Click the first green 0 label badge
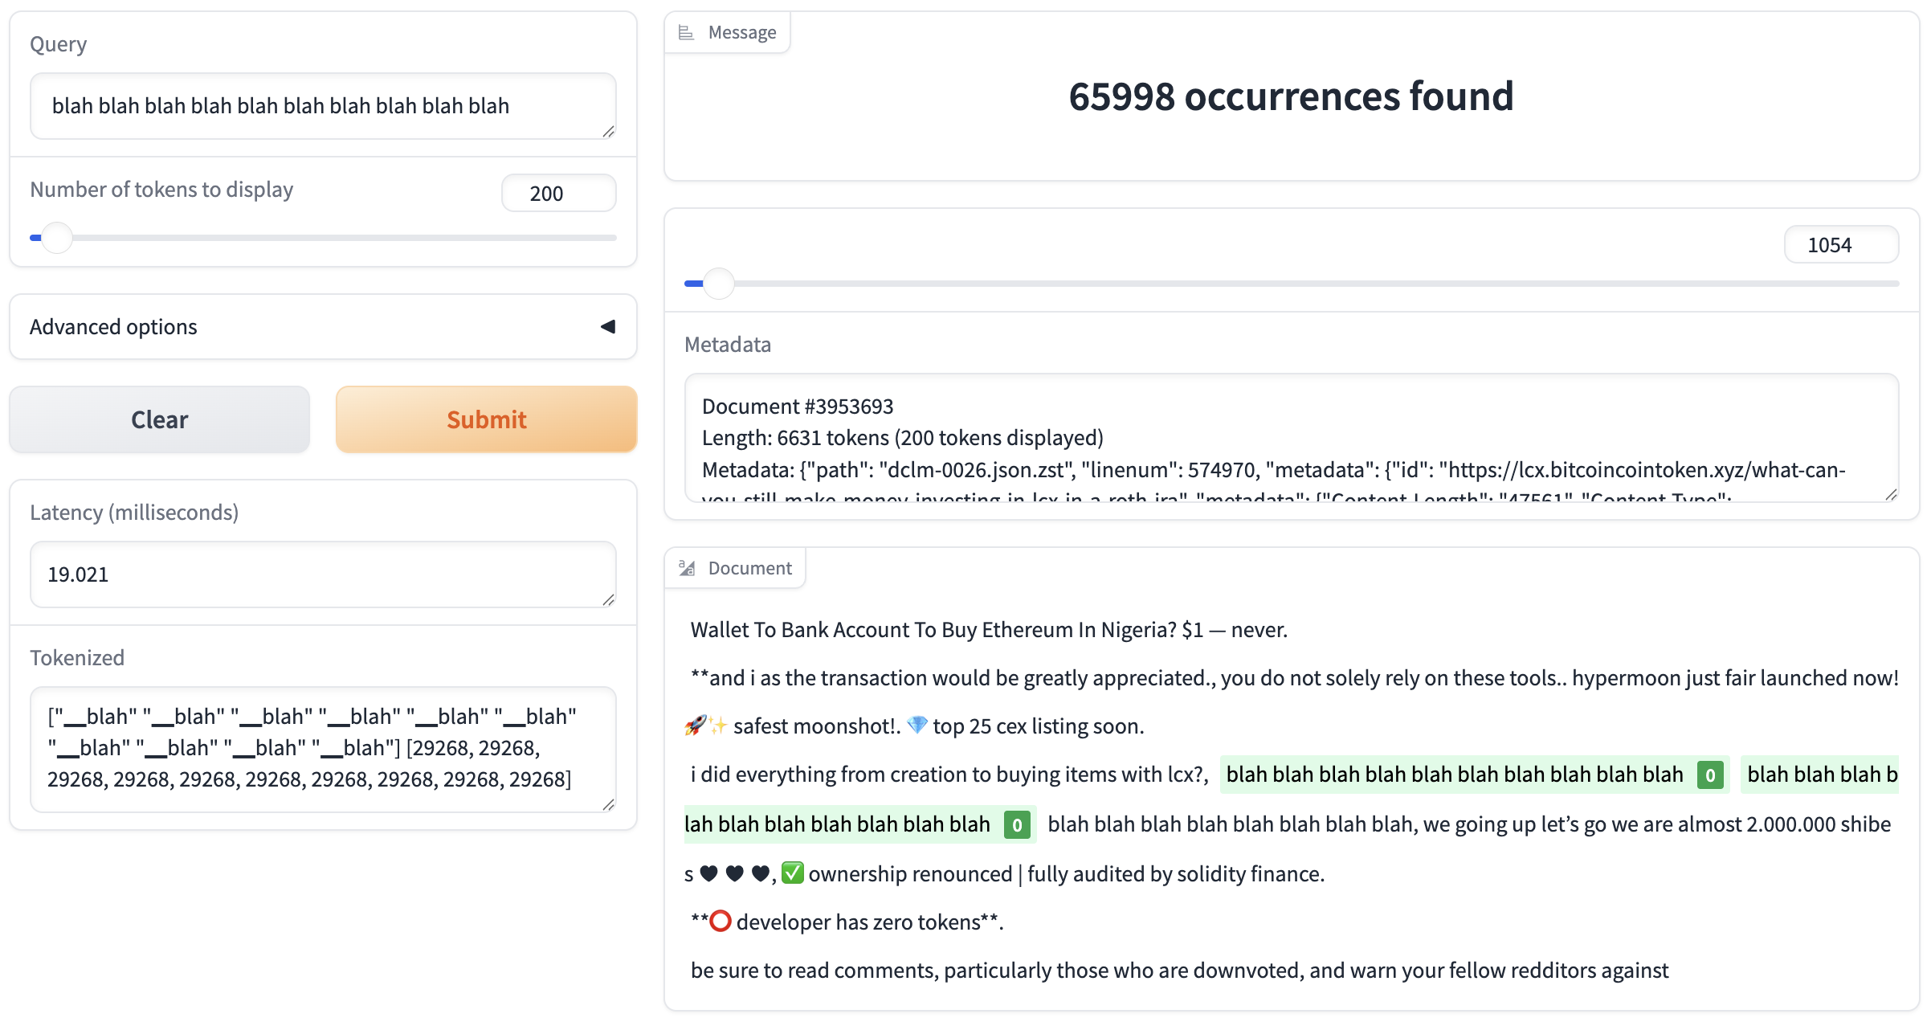 pos(1710,775)
